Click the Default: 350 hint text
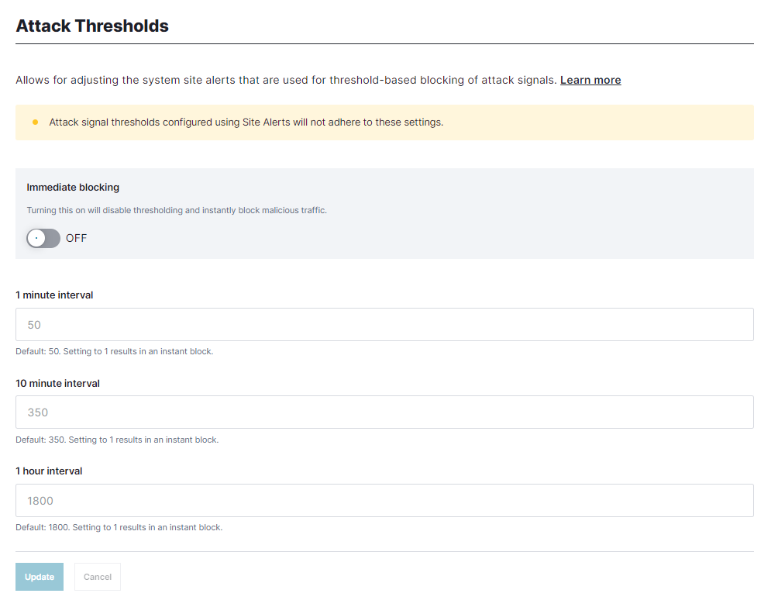Viewport: 778px width, 614px height. click(x=117, y=440)
